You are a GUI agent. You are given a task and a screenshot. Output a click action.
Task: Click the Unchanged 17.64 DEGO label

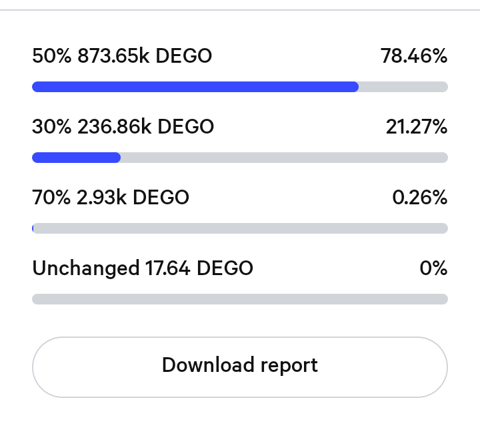coord(143,268)
